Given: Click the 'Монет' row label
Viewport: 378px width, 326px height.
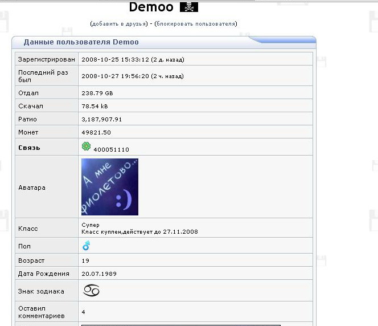Looking at the screenshot, I should (28, 132).
